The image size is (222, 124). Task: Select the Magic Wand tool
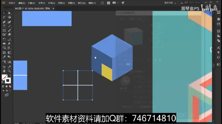(x=4, y=17)
